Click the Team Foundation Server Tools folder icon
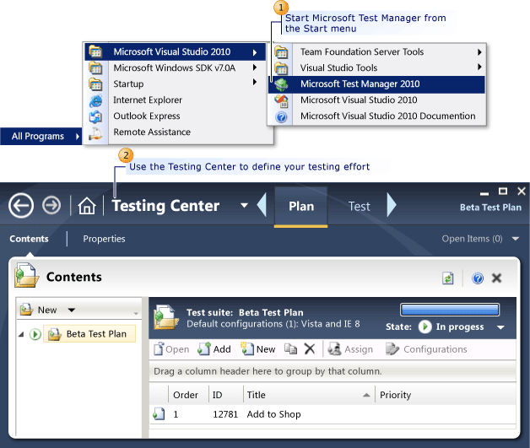This screenshot has width=530, height=448. point(281,52)
